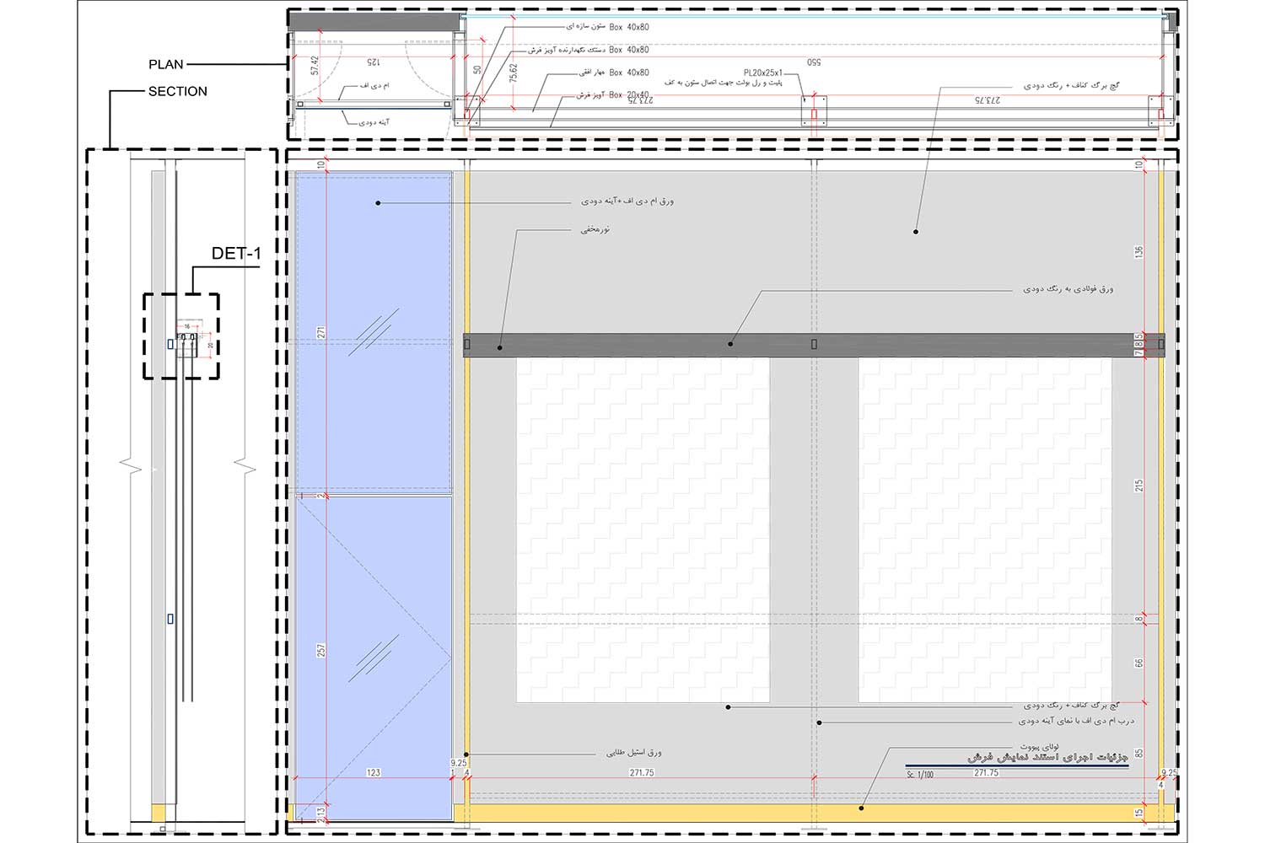Click the center base plate in the plan view
This screenshot has height=843, width=1265.
(814, 111)
